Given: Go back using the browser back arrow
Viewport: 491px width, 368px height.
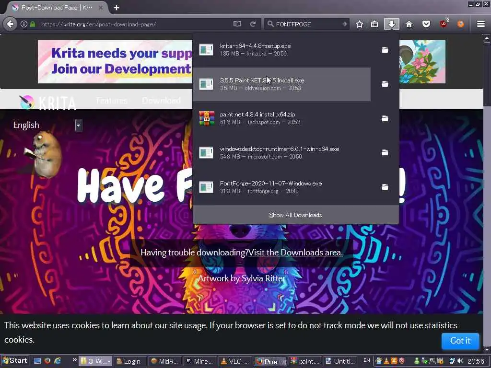Looking at the screenshot, I should point(11,24).
